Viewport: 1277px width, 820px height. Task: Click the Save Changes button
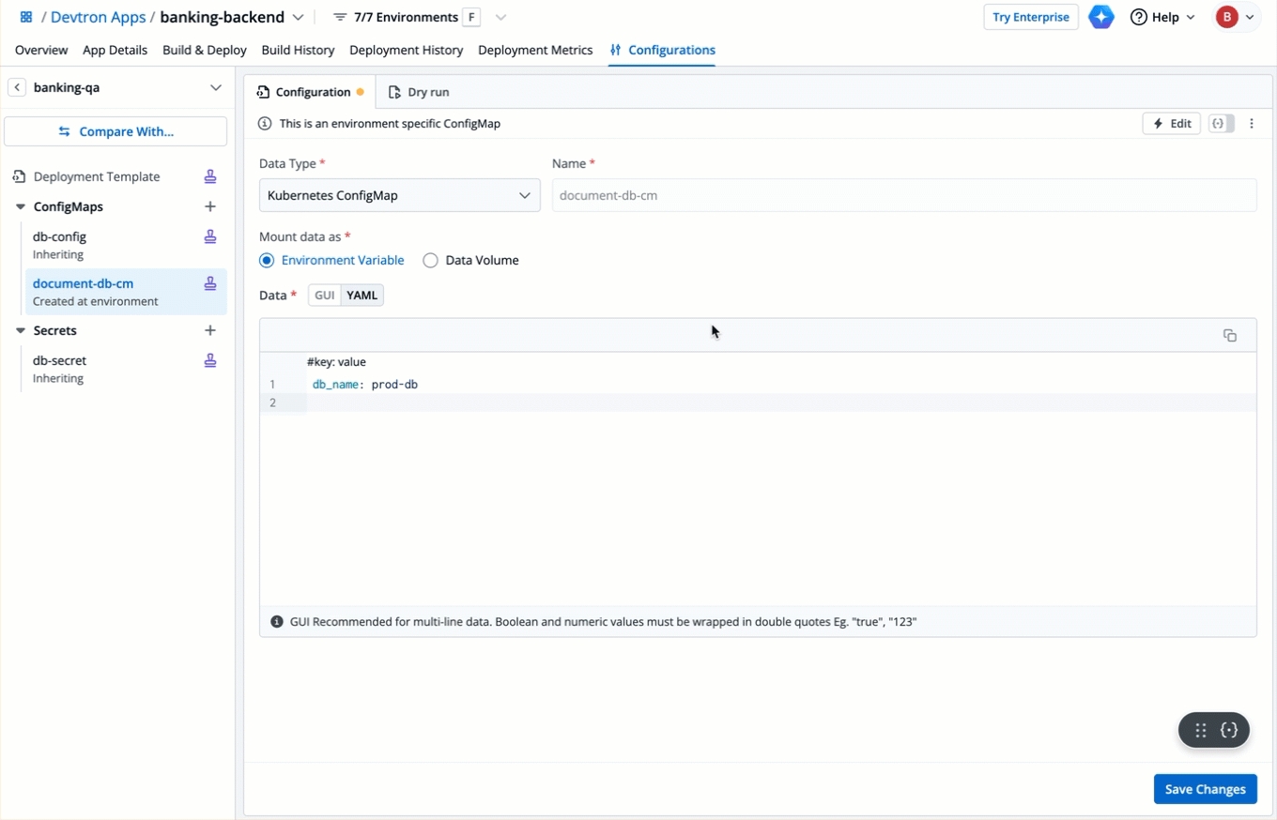(1205, 789)
